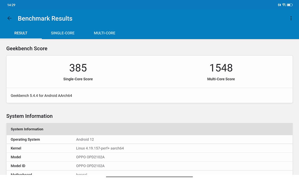Tap the back arrow icon
The width and height of the screenshot is (299, 179).
click(9, 19)
